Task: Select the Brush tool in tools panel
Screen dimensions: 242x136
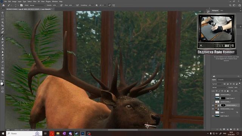Action: (3, 36)
